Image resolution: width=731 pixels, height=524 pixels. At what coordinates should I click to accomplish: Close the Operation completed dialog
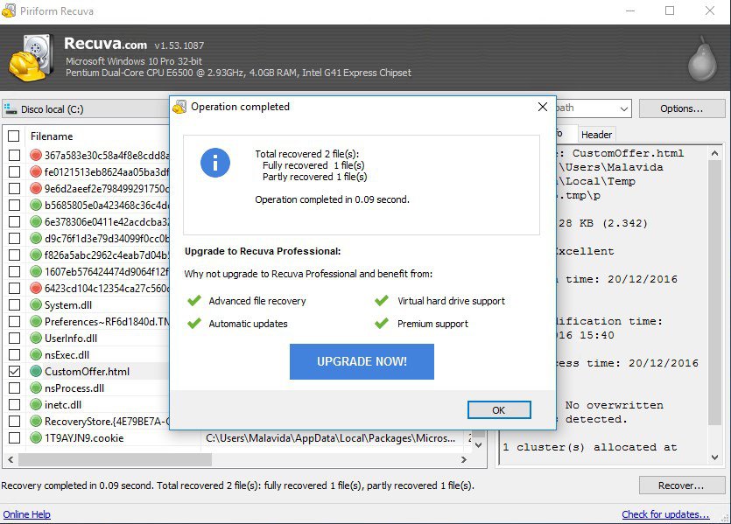(543, 107)
